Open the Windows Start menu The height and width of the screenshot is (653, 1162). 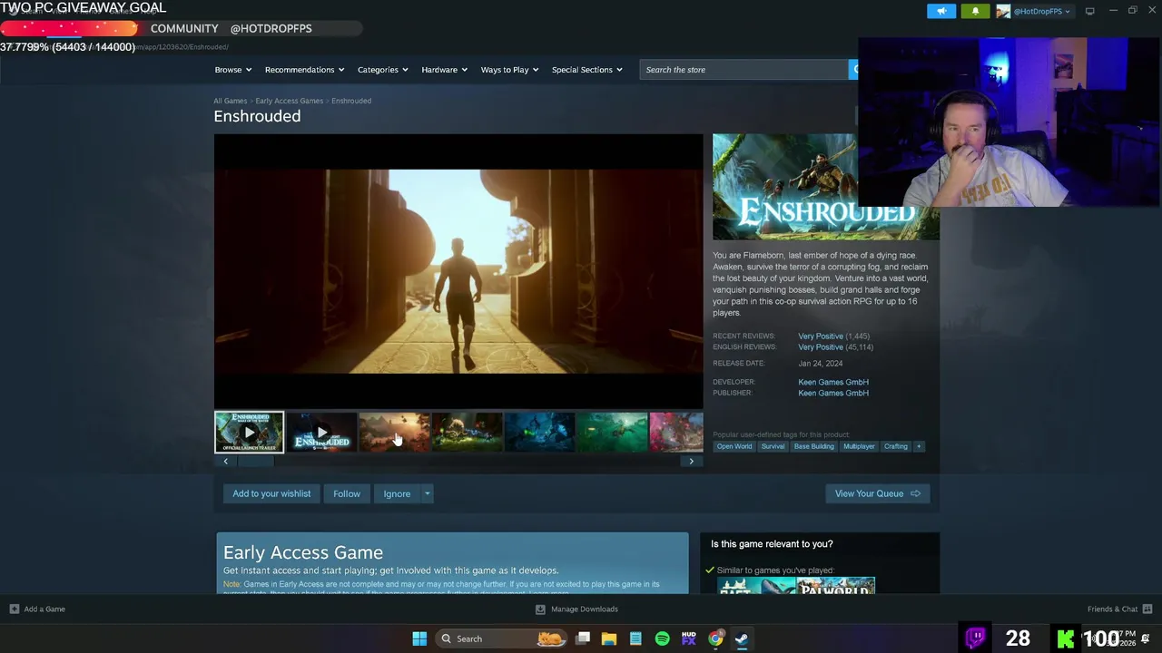coord(419,638)
